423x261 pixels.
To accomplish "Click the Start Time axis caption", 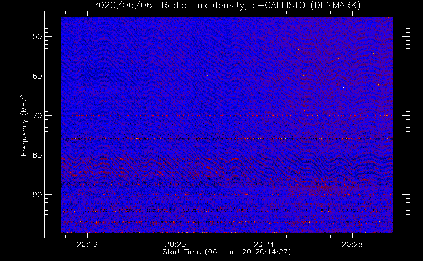I will coord(227,252).
